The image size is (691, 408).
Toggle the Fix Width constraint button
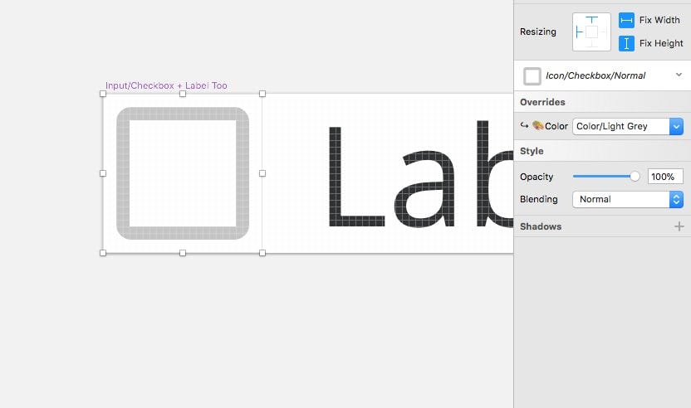(x=626, y=20)
